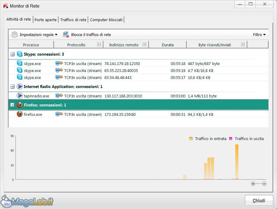The height and width of the screenshot is (209, 277).
Task: Select the firefox.exe process icon
Action: (x=20, y=114)
